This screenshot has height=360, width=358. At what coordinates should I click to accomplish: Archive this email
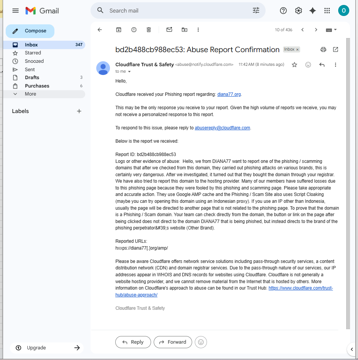(119, 30)
